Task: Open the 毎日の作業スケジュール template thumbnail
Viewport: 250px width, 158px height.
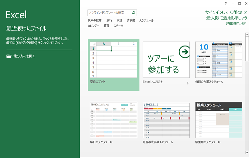Action: pyautogui.click(x=219, y=60)
